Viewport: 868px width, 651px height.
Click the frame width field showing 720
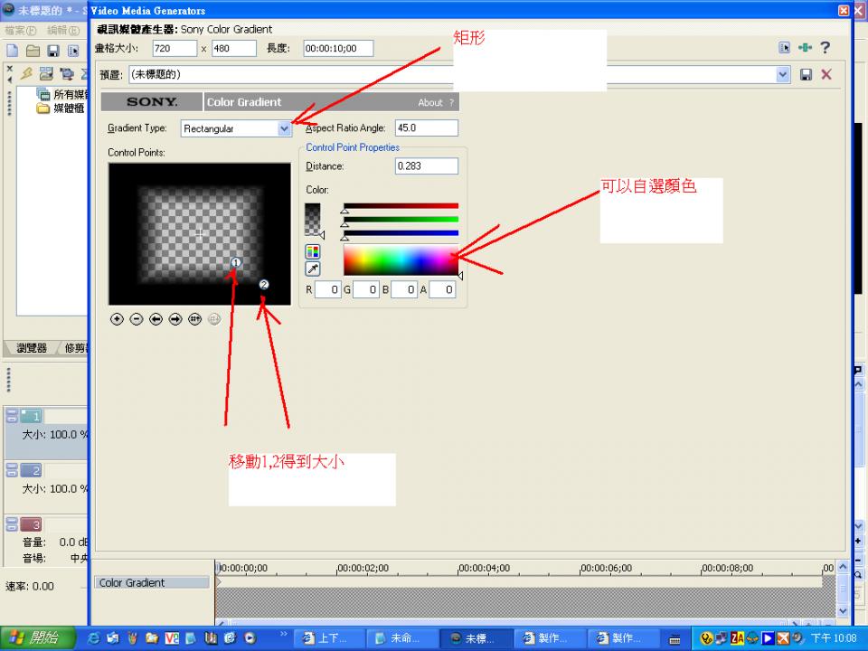[175, 48]
